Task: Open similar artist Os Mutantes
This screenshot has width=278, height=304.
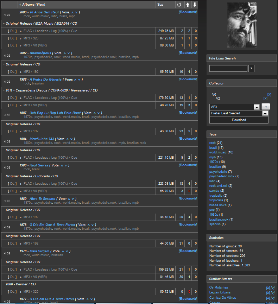Action: coord(219,287)
